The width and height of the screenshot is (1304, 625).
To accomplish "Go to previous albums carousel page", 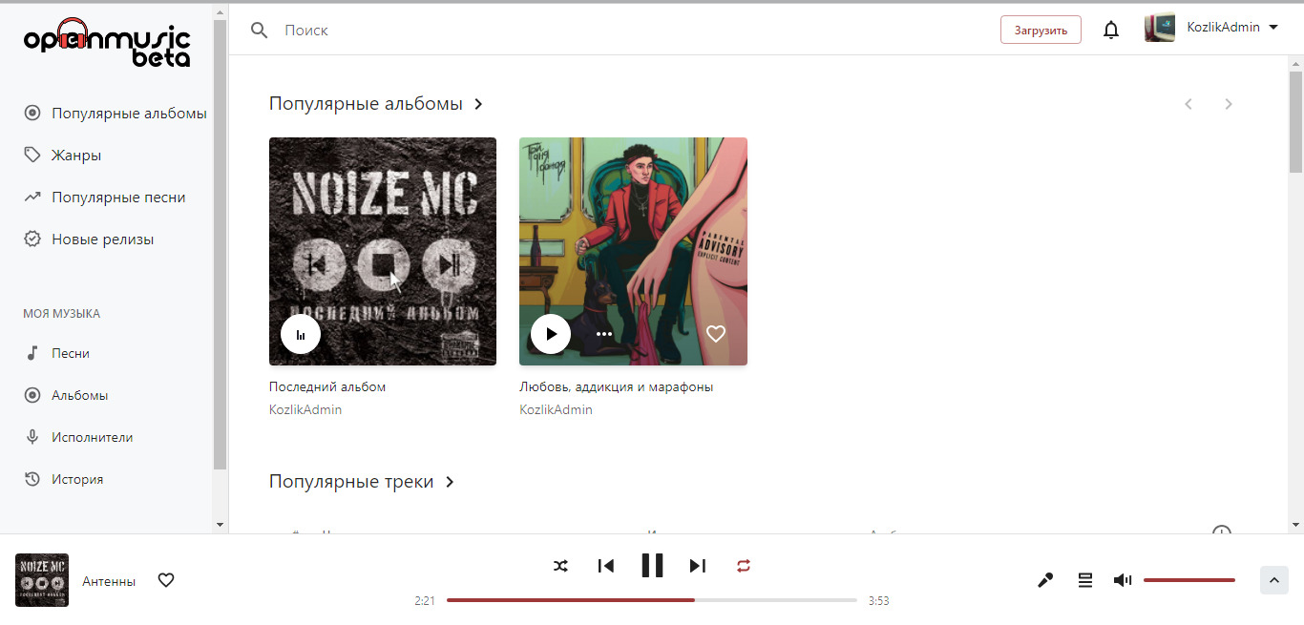I will coord(1188,104).
